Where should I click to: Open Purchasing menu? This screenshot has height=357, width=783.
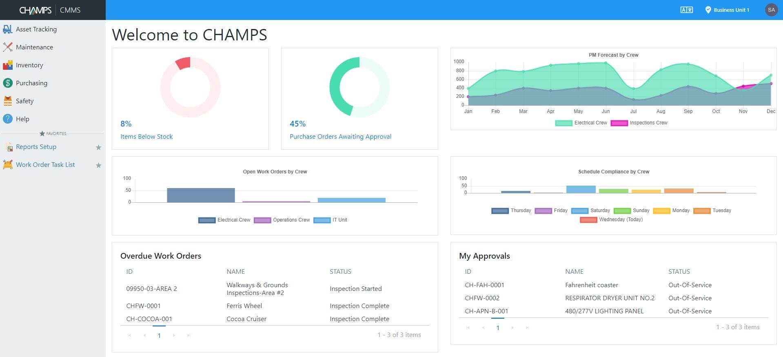point(31,83)
